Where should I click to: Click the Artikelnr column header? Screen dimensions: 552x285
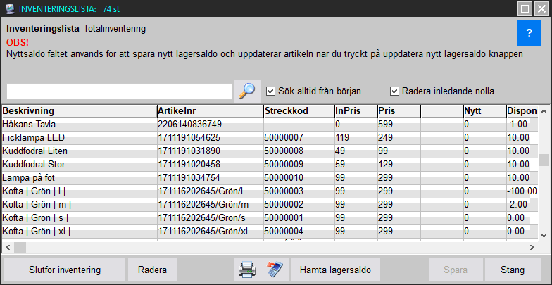[209, 111]
